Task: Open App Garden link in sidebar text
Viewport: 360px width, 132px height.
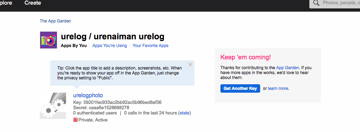Action: pos(288,68)
